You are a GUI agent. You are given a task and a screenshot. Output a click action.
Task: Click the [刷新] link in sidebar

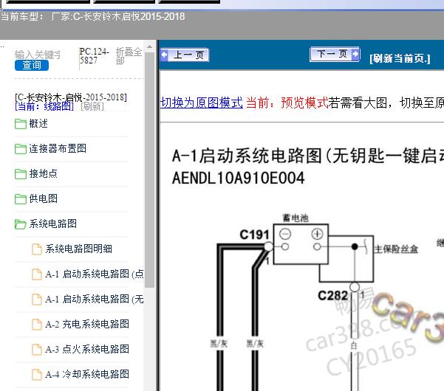[92, 106]
